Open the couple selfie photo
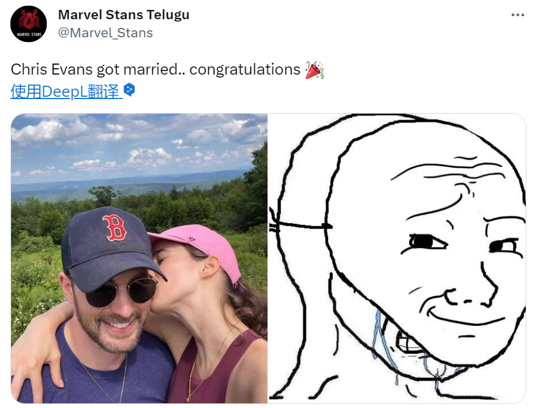538x408 pixels. coord(139,258)
